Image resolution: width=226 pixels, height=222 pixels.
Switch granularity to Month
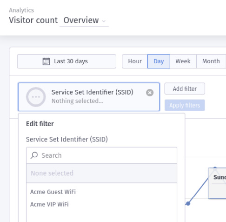tap(211, 61)
